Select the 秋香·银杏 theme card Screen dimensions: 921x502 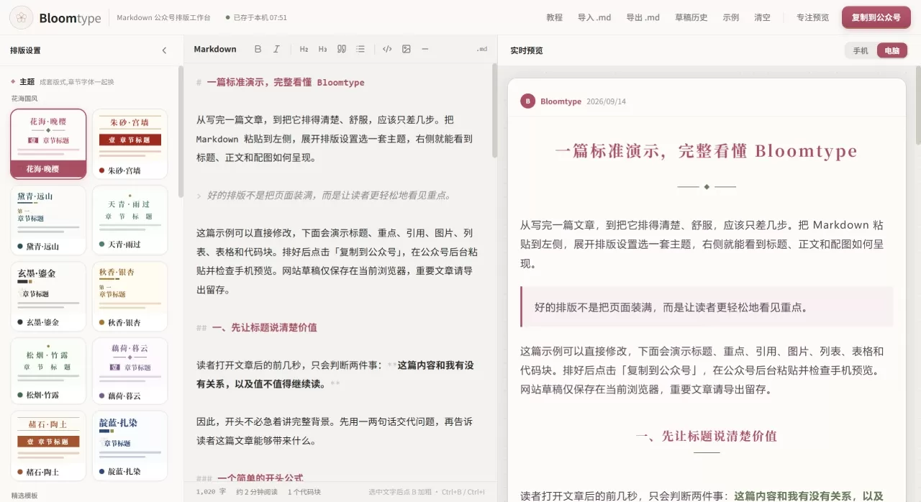point(130,296)
